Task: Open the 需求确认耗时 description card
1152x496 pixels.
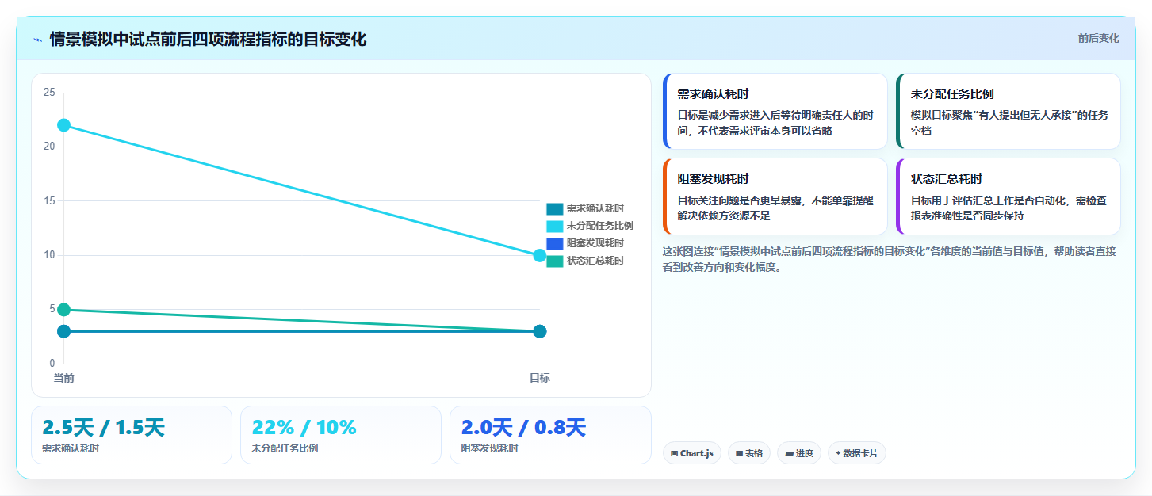Action: pos(775,111)
